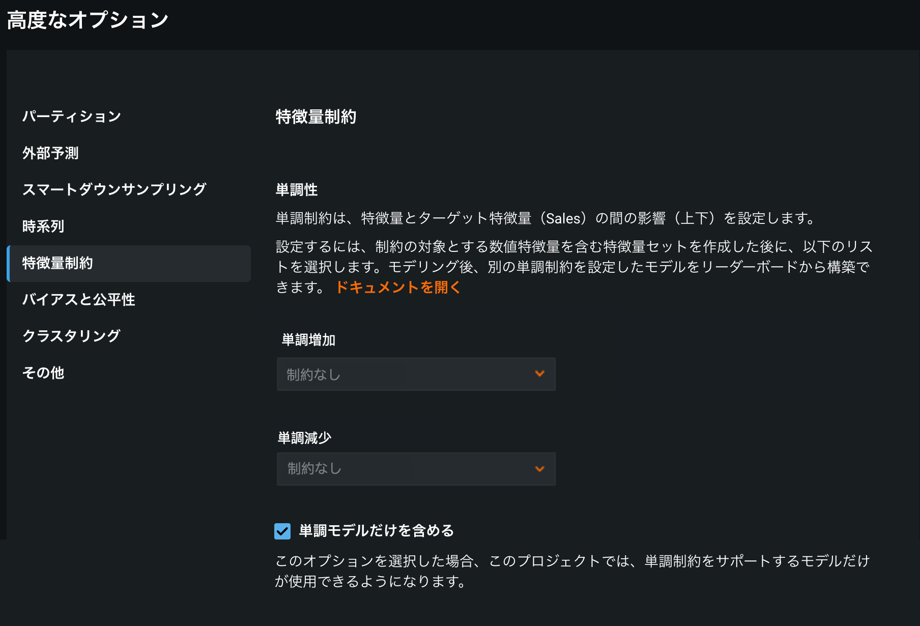The height and width of the screenshot is (626, 920).
Task: Select その他 in the sidebar
Action: pyautogui.click(x=43, y=373)
